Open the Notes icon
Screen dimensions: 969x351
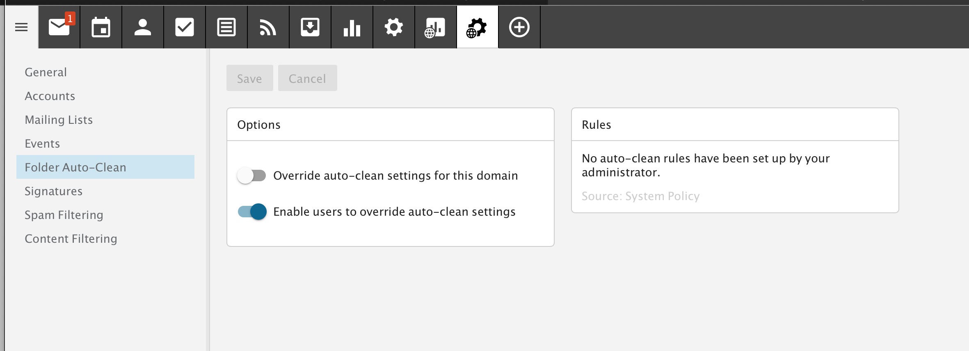226,27
